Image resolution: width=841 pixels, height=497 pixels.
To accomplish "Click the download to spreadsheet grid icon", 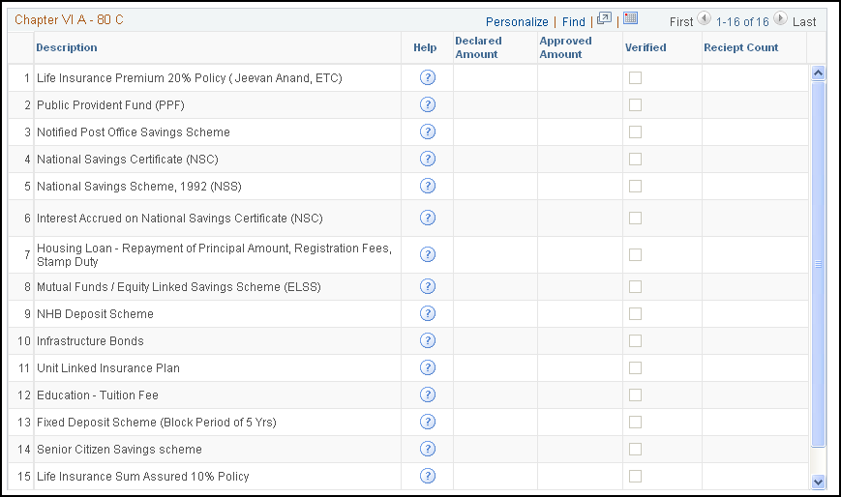I will coord(631,18).
